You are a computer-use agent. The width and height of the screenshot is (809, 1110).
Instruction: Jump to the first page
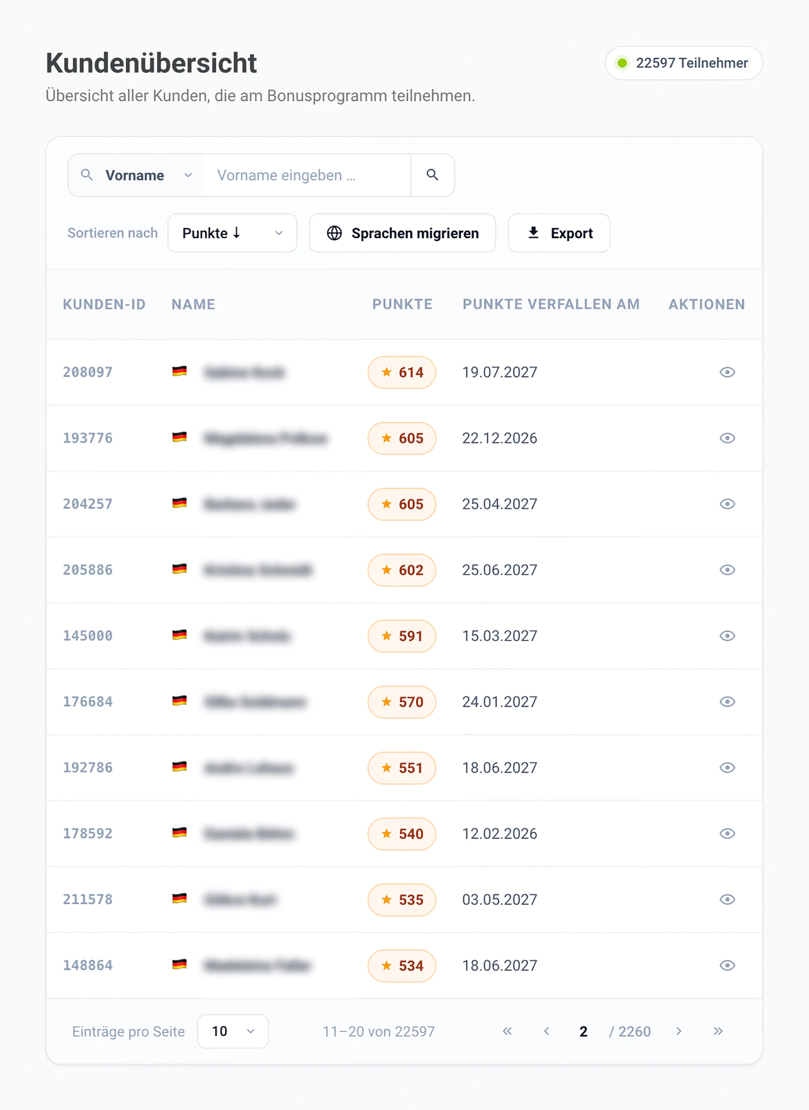click(507, 1031)
